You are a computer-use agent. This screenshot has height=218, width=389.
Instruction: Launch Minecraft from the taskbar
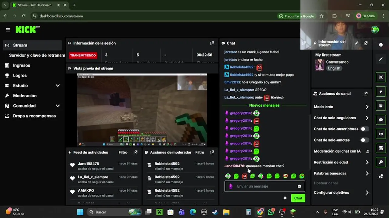click(159, 212)
